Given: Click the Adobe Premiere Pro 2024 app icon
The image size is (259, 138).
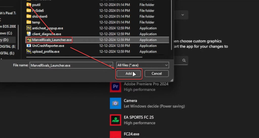Looking at the screenshot, I should coord(115,87).
